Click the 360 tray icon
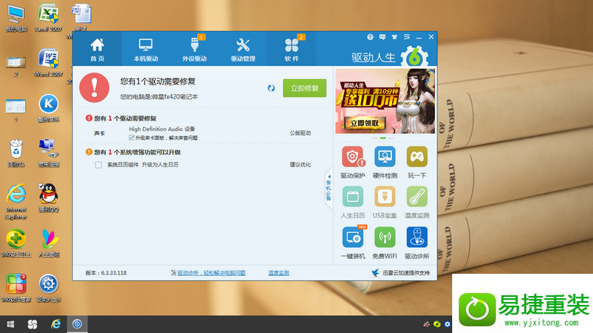The height and width of the screenshot is (333, 593). (437, 324)
